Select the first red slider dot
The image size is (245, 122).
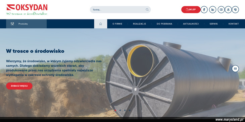(x=115, y=110)
